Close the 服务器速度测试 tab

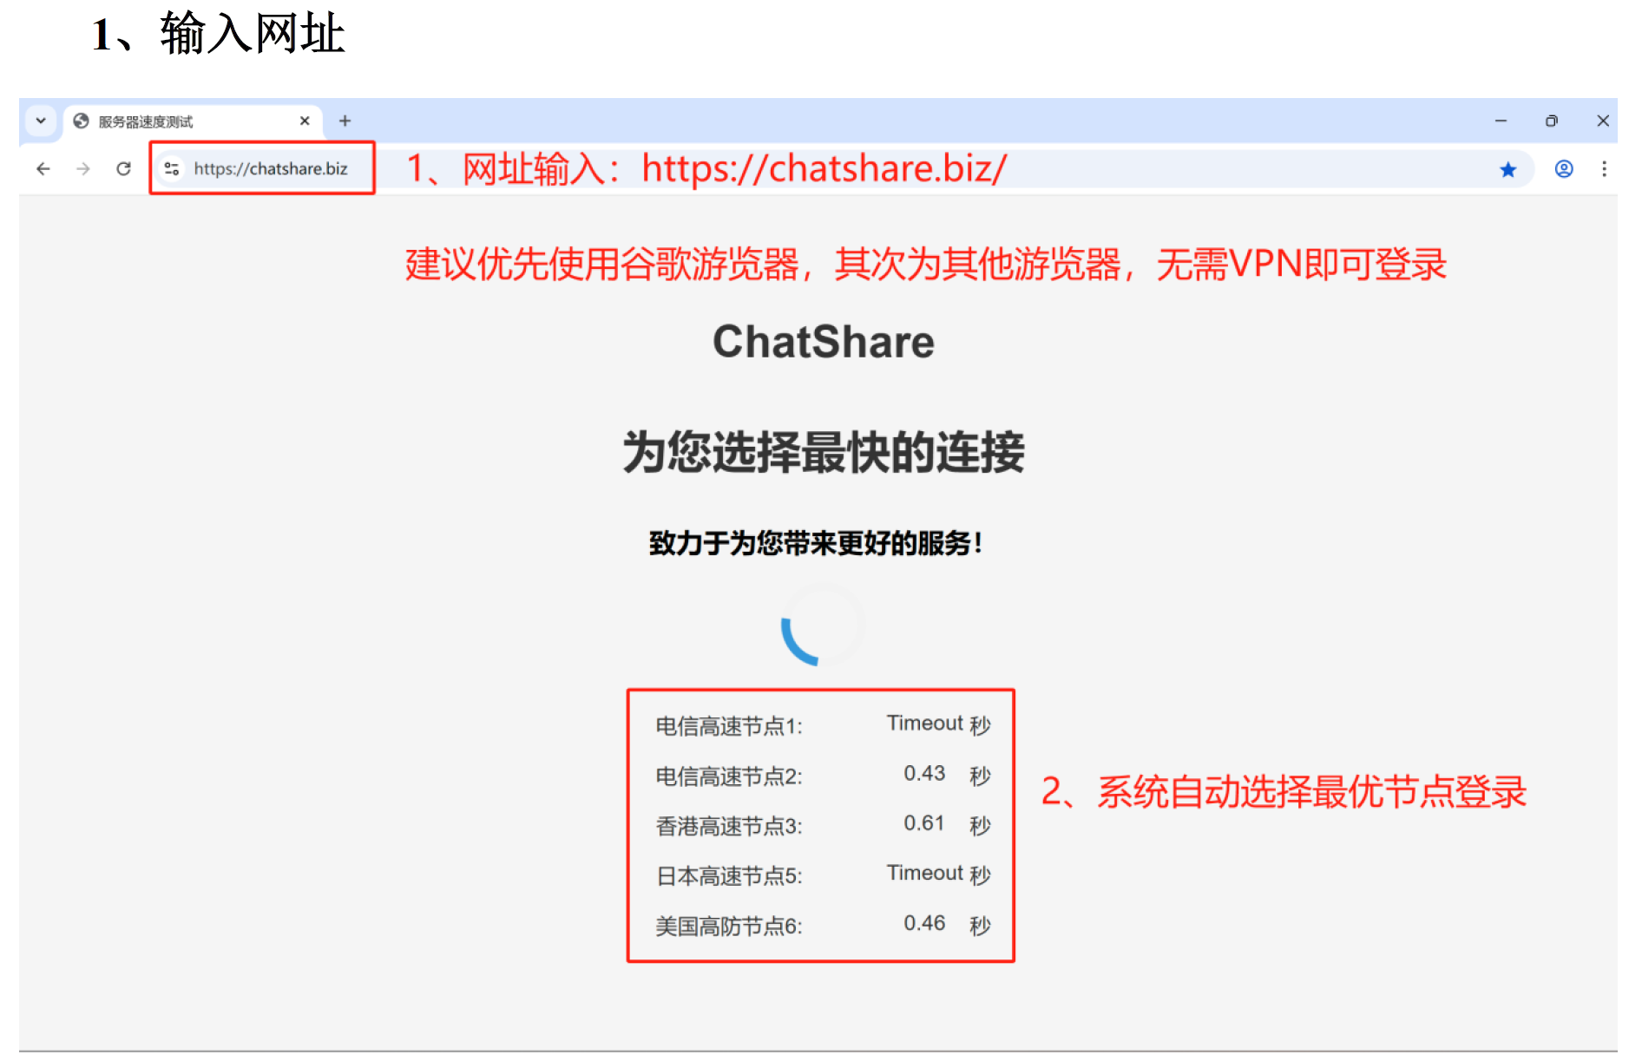[x=305, y=121]
